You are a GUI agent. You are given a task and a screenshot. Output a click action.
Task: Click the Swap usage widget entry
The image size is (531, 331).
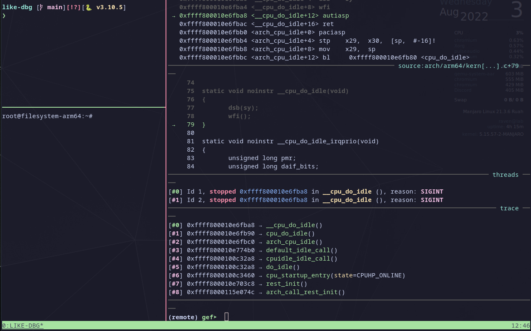(489, 100)
